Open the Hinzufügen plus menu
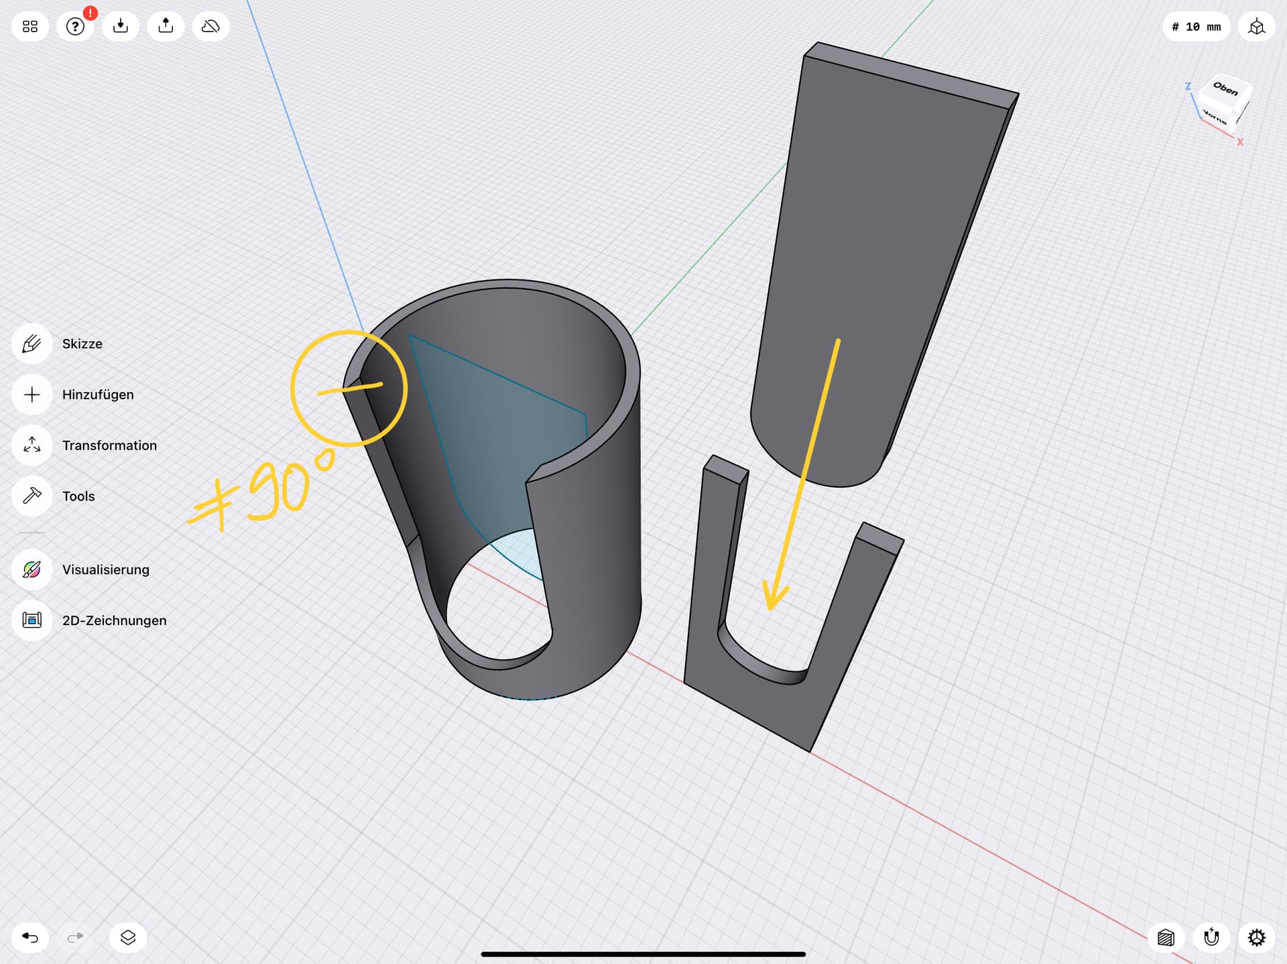Viewport: 1287px width, 964px height. 32,395
